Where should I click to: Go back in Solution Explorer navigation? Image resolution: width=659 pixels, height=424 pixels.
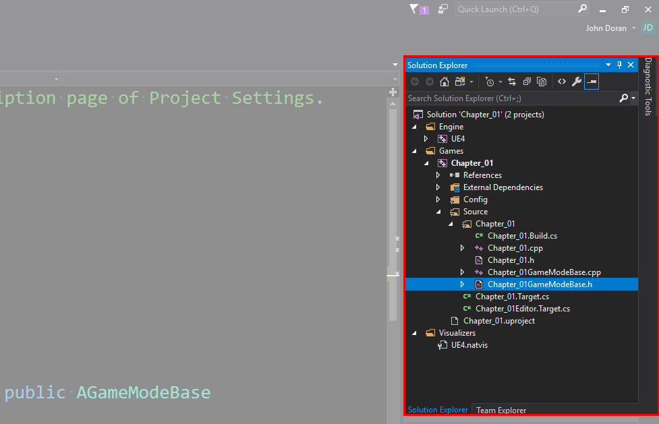tap(415, 82)
